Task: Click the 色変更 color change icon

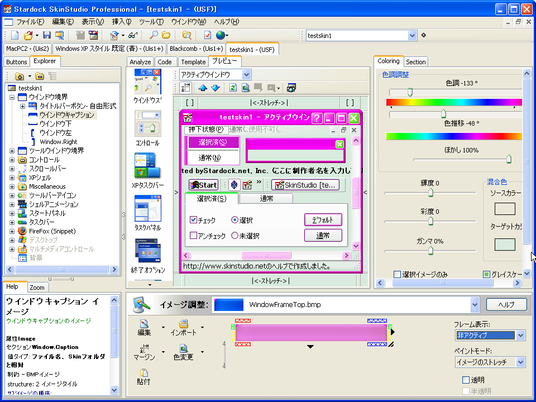Action: (x=184, y=352)
